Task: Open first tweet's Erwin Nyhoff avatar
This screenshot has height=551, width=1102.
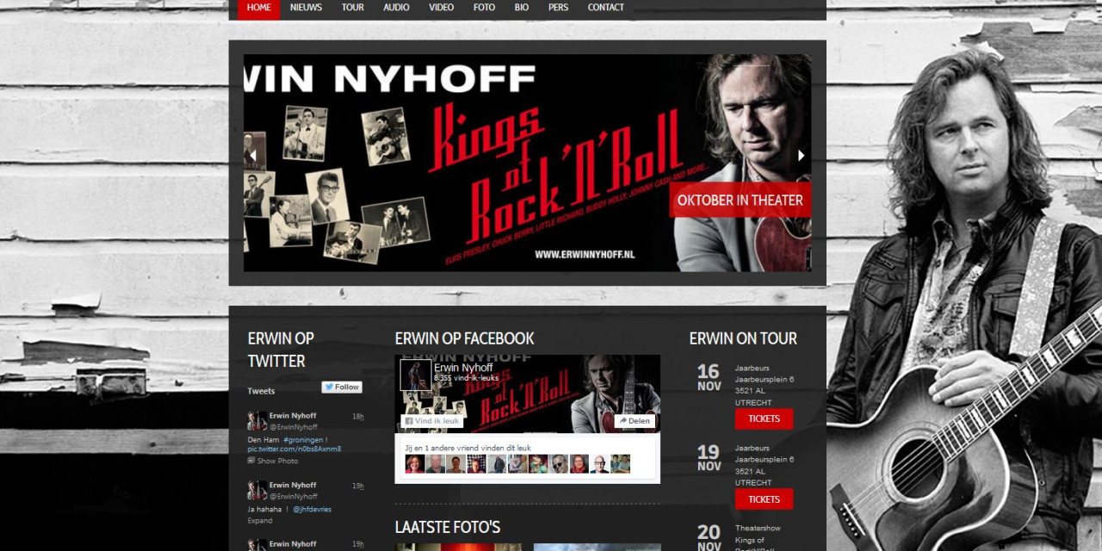Action: click(x=257, y=420)
